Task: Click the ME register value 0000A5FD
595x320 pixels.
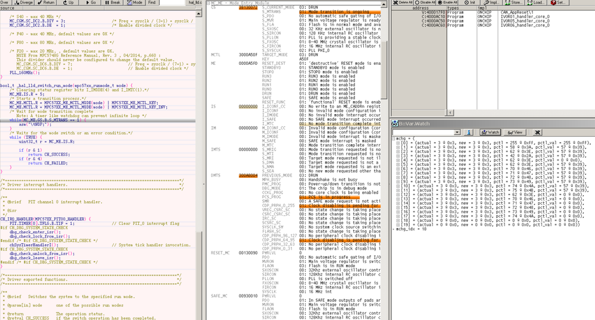Action: tap(248, 63)
